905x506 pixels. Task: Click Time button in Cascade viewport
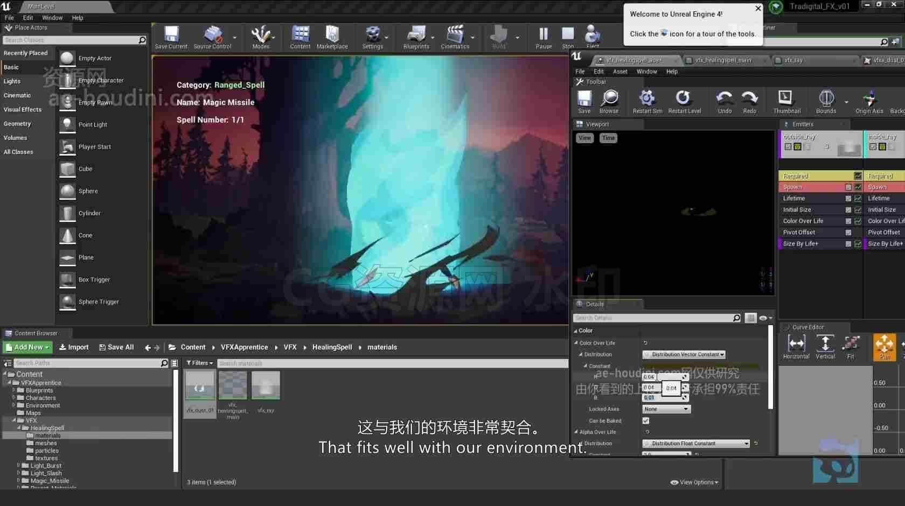[609, 138]
